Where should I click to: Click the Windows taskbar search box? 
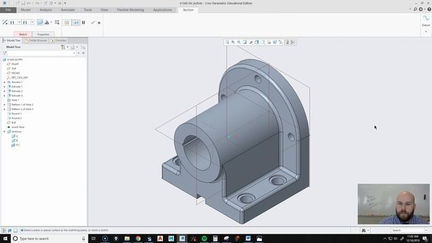coord(49,238)
